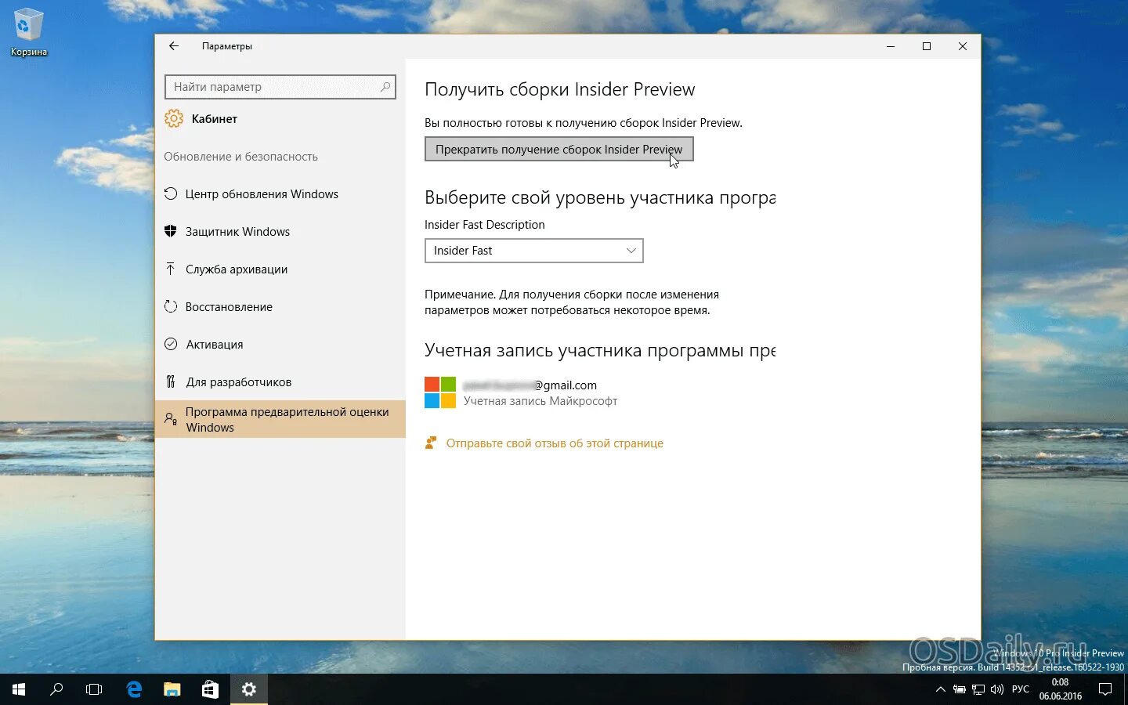Click the Найти параметр search field
The image size is (1128, 705).
pyautogui.click(x=280, y=87)
